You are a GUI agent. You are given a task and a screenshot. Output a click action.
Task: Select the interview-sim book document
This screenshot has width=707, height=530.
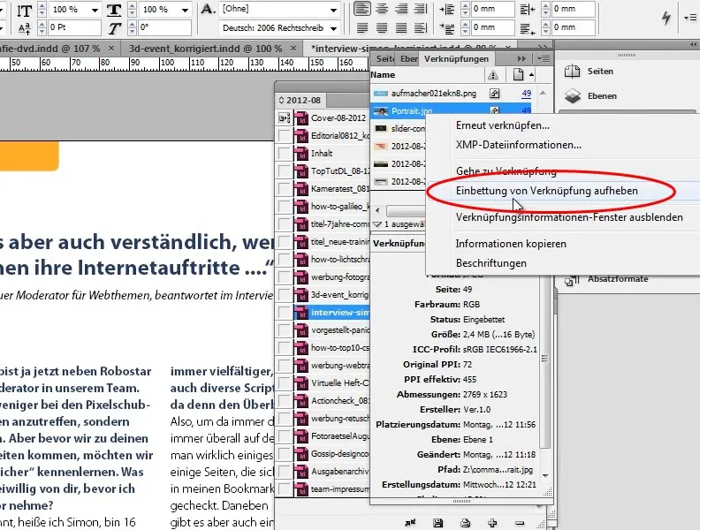(331, 312)
